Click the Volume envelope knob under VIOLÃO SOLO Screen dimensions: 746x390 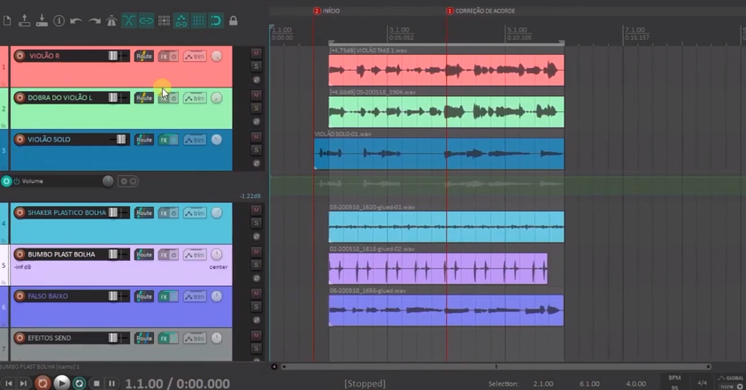(x=108, y=181)
